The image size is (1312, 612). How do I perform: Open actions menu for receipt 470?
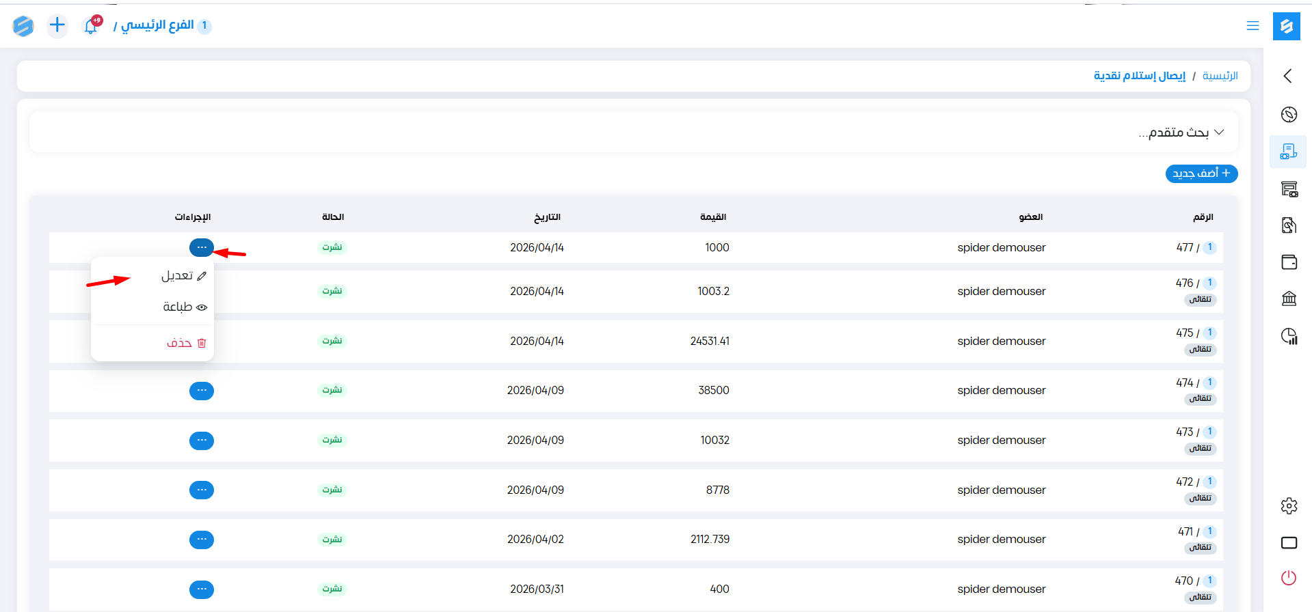[202, 589]
